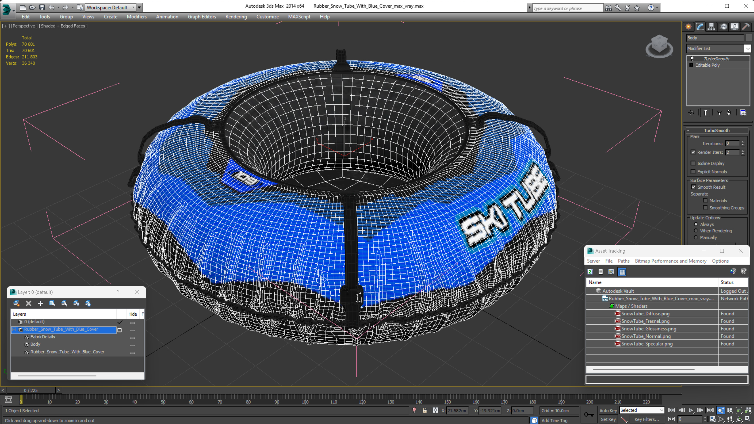The height and width of the screenshot is (424, 754).
Task: Click the Set Key button
Action: 608,419
